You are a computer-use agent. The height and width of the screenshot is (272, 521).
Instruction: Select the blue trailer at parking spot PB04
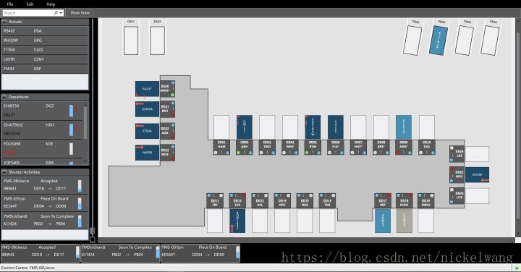[439, 41]
